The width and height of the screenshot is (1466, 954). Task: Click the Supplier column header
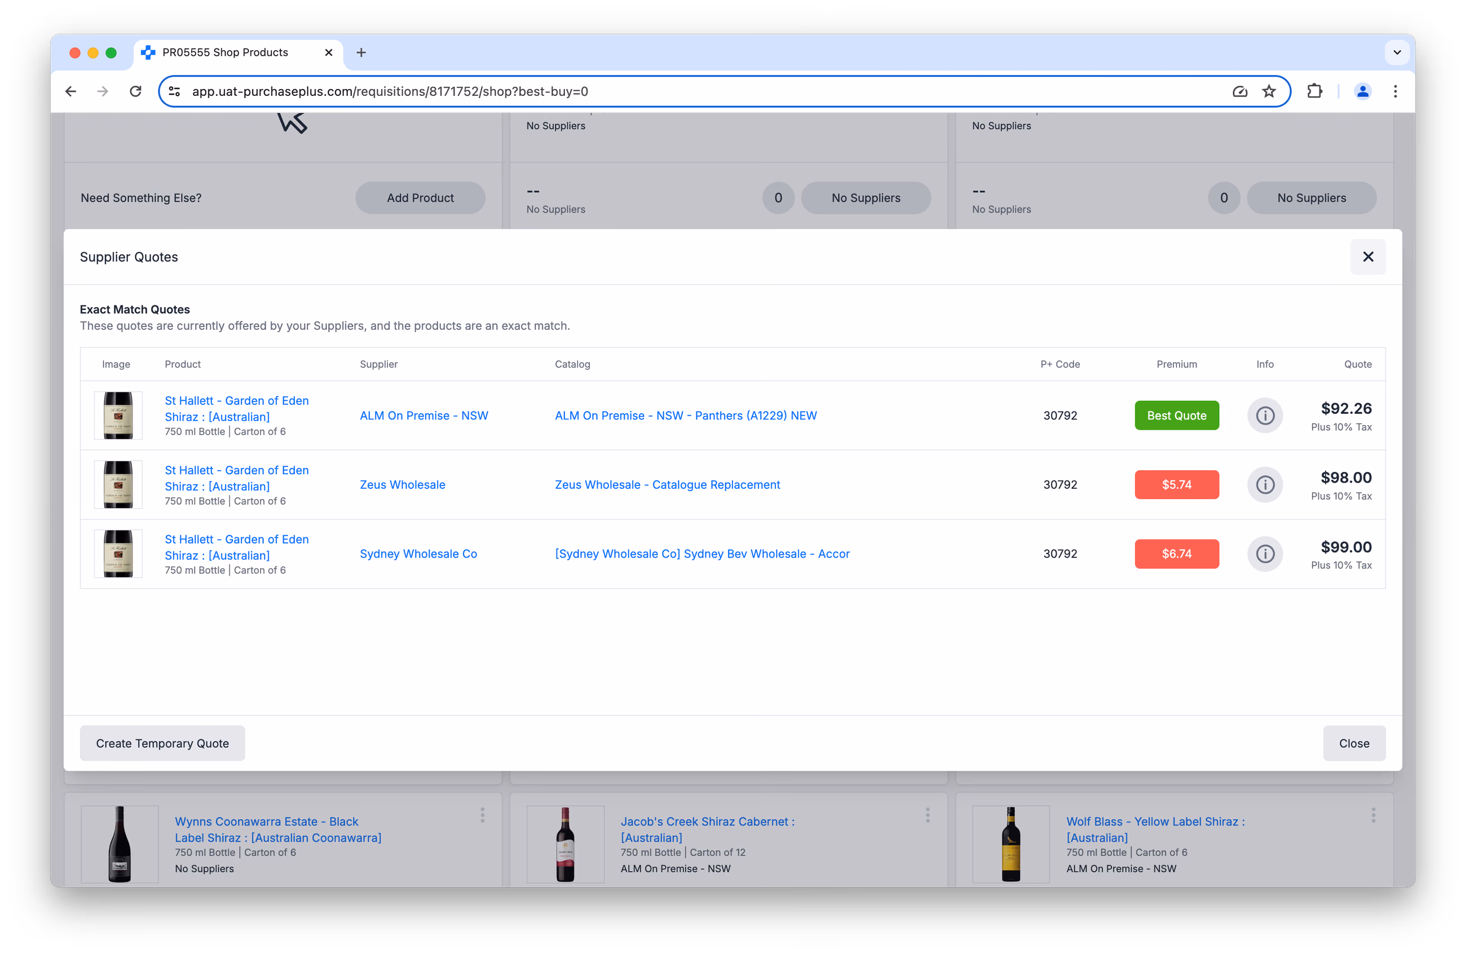click(379, 364)
